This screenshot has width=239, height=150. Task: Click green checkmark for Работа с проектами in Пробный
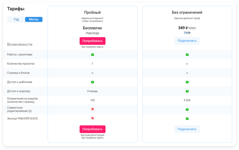(x=93, y=55)
